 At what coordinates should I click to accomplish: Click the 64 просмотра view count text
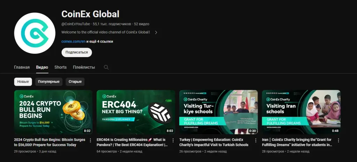(107, 151)
